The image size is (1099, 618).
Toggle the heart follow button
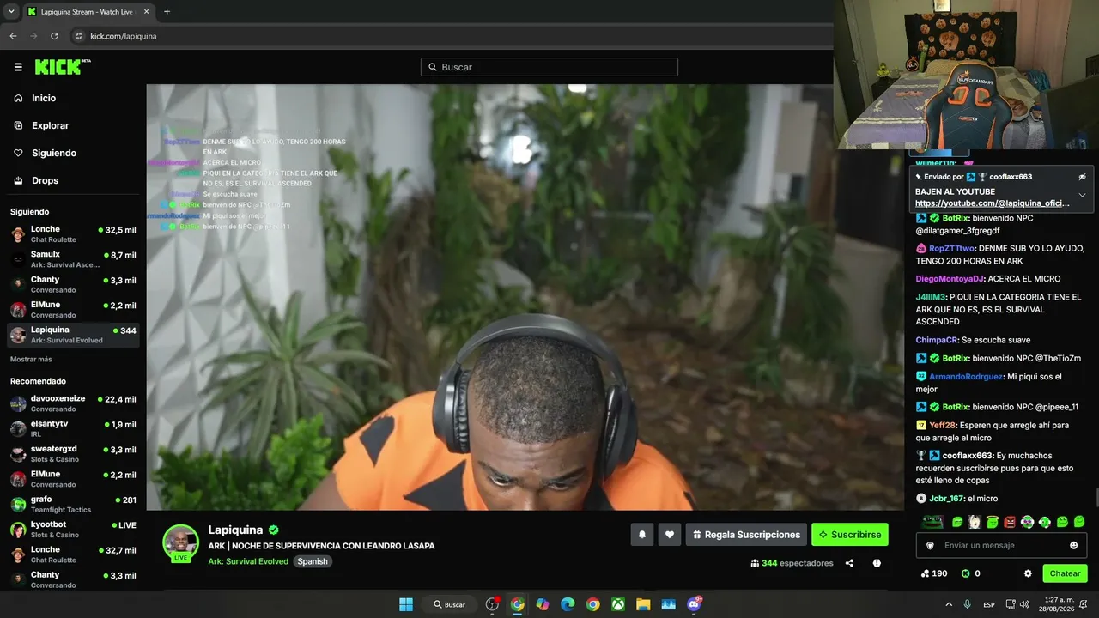click(x=670, y=535)
